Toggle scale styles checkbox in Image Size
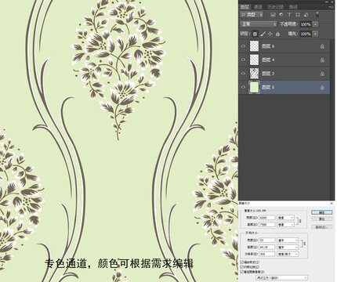The height and width of the screenshot is (282, 337). tap(241, 262)
